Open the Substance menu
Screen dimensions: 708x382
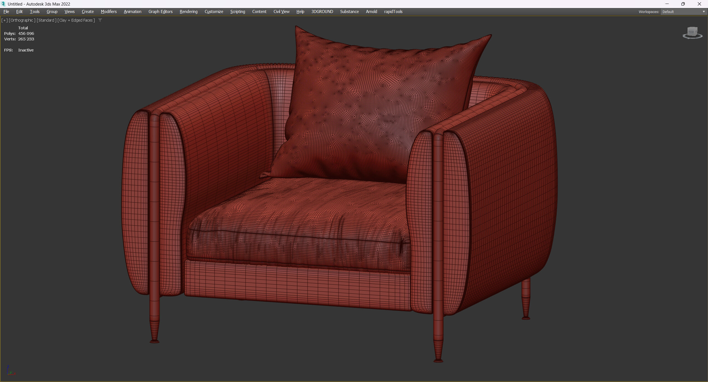tap(349, 12)
